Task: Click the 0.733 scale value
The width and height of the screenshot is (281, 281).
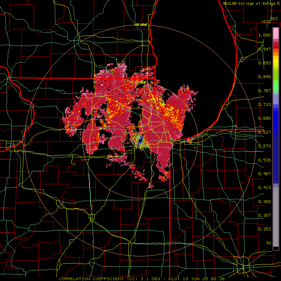Action: (x=264, y=105)
